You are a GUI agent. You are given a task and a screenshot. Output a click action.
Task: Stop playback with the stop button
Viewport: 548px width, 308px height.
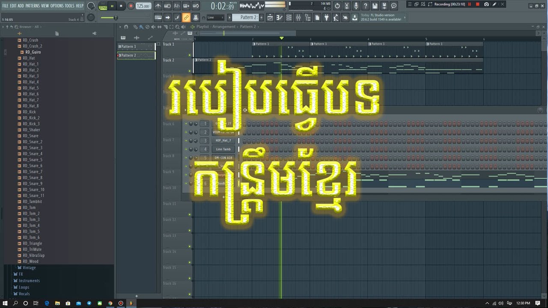tap(121, 6)
